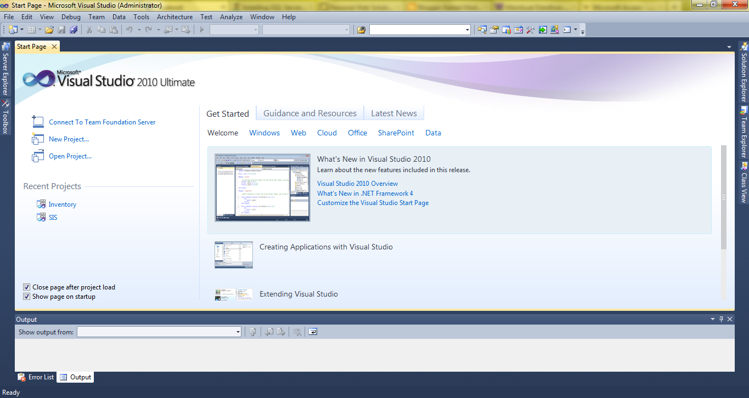This screenshot has height=398, width=749.
Task: Click the Find in Files binoculars icon
Action: point(361,30)
